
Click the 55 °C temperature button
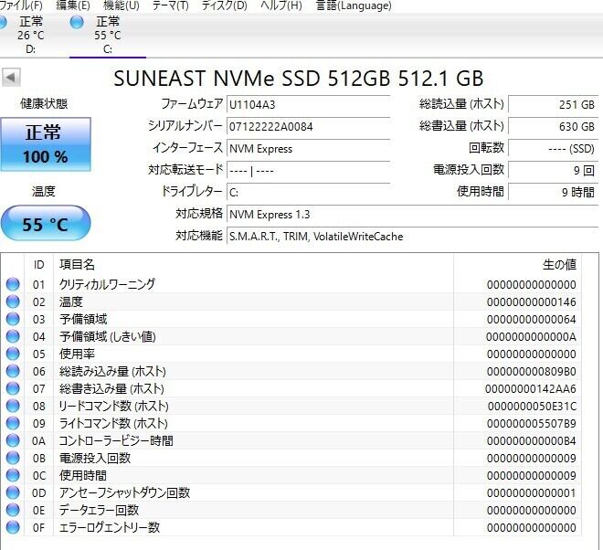pos(46,224)
